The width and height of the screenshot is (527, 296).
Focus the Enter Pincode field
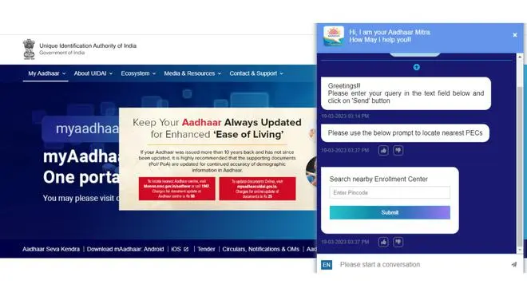tap(390, 192)
